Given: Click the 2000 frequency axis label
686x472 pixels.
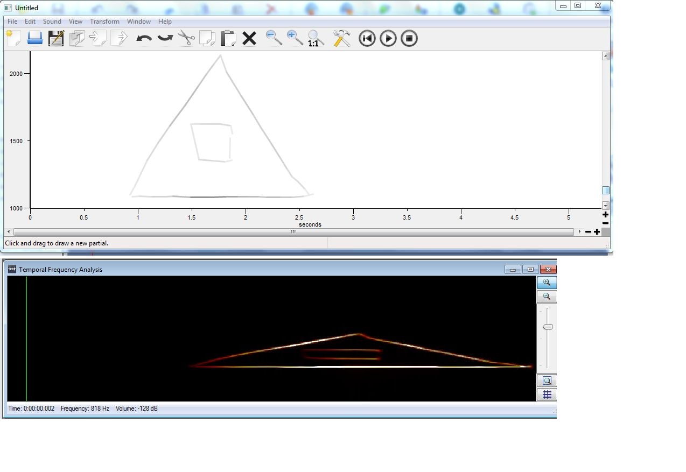Looking at the screenshot, I should point(16,74).
